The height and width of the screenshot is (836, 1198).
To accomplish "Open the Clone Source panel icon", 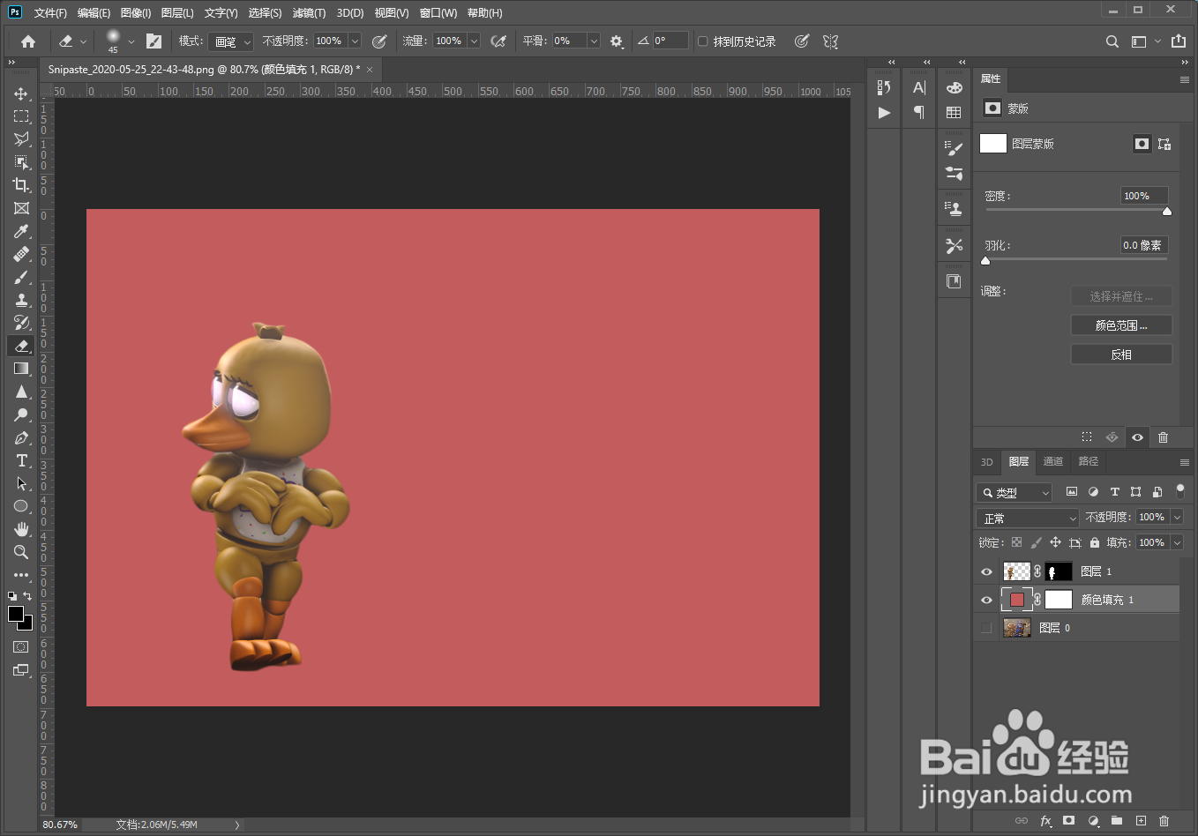I will pyautogui.click(x=954, y=208).
